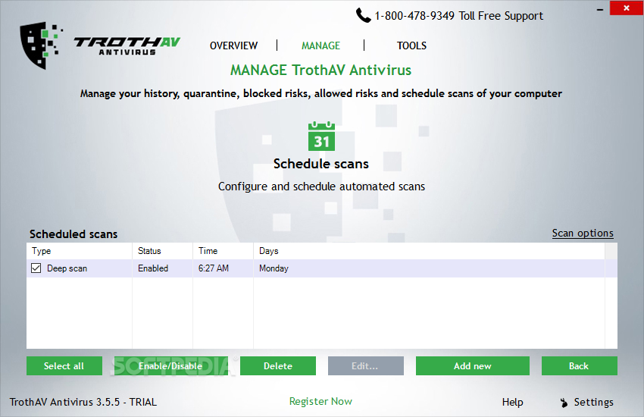Screen dimensions: 644x417
Task: Delete the selected scheduled scan
Action: [x=278, y=365]
